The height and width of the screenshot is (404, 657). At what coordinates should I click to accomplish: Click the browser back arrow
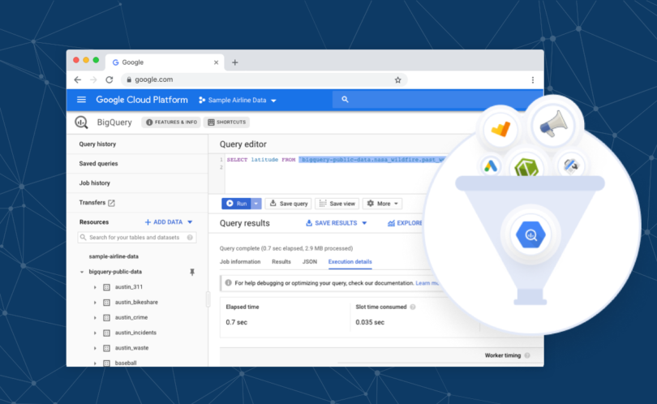[78, 80]
